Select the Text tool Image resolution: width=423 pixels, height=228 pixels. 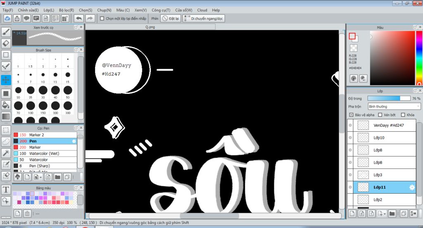[6, 190]
